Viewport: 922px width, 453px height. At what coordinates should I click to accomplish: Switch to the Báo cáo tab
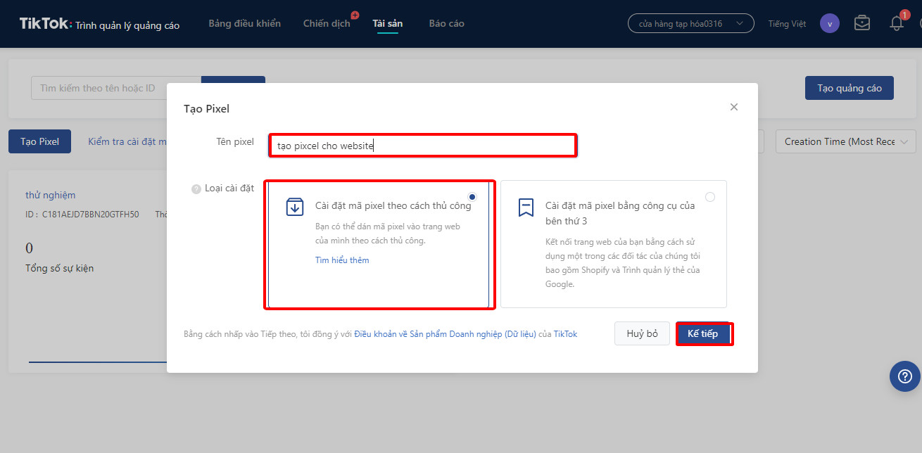click(x=446, y=24)
